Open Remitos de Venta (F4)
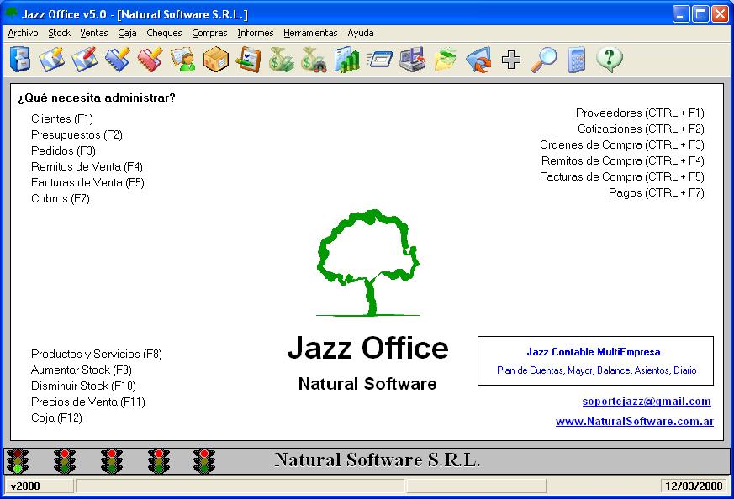The image size is (734, 499). pos(87,166)
